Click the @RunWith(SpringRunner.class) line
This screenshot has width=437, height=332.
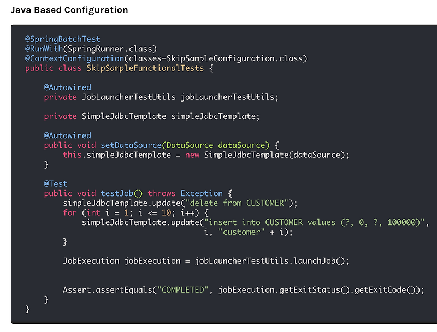pos(91,49)
